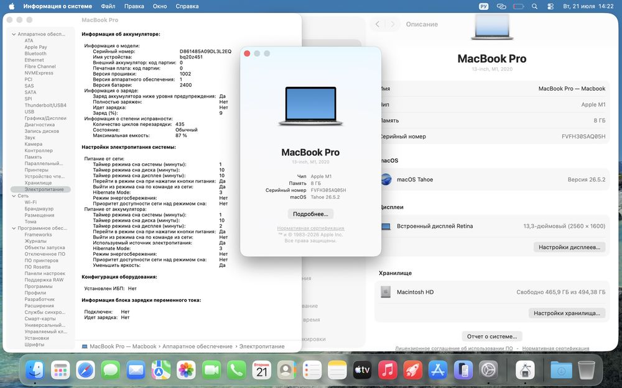This screenshot has width=622, height=388.
Task: Open the App Store from the Dock
Action: click(x=438, y=371)
